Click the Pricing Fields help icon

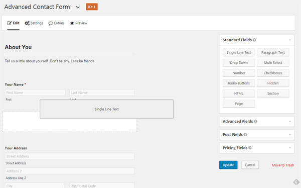pos(250,148)
